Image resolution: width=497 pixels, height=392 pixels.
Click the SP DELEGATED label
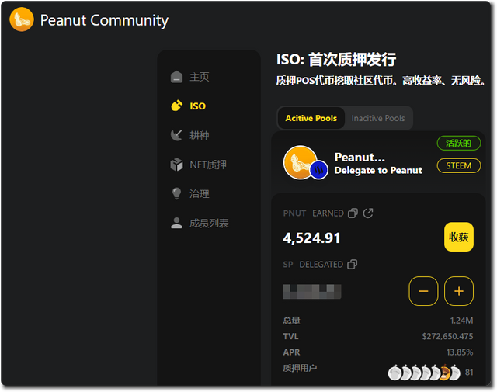[313, 264]
